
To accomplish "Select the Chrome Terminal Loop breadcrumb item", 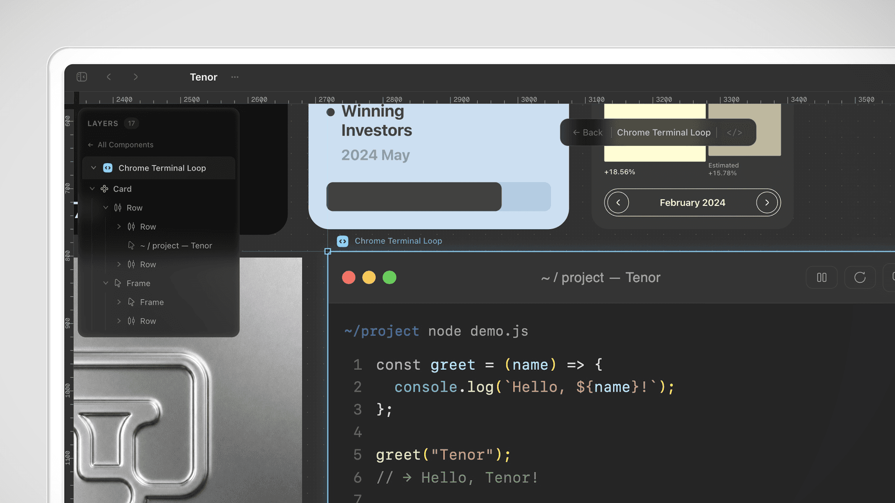I will pyautogui.click(x=664, y=133).
